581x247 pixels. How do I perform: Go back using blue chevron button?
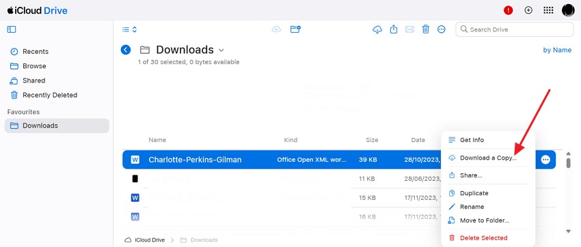click(x=126, y=50)
